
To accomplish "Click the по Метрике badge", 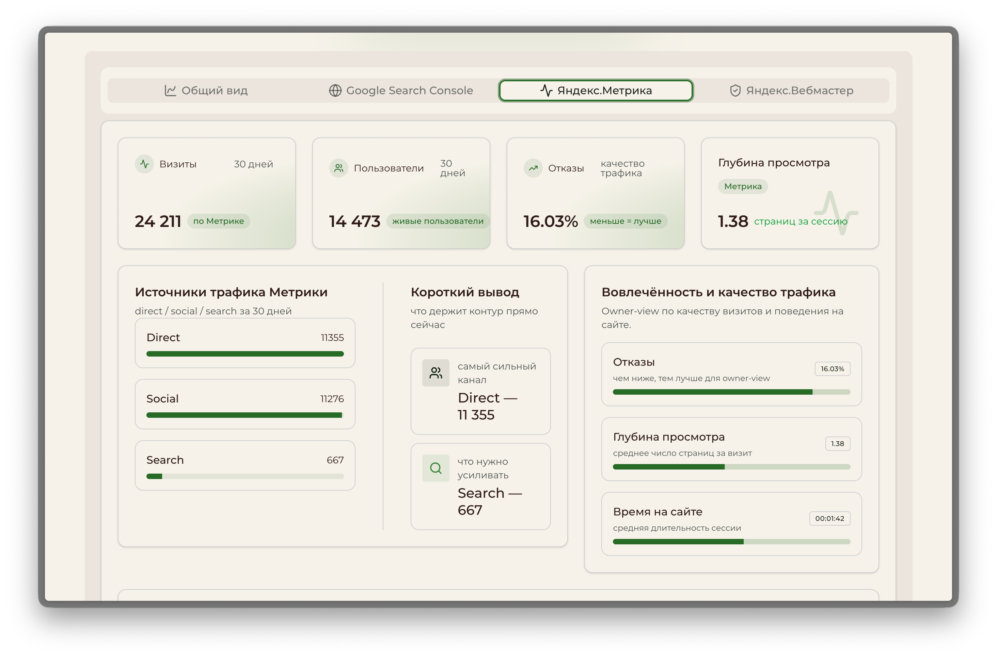I will click(218, 221).
